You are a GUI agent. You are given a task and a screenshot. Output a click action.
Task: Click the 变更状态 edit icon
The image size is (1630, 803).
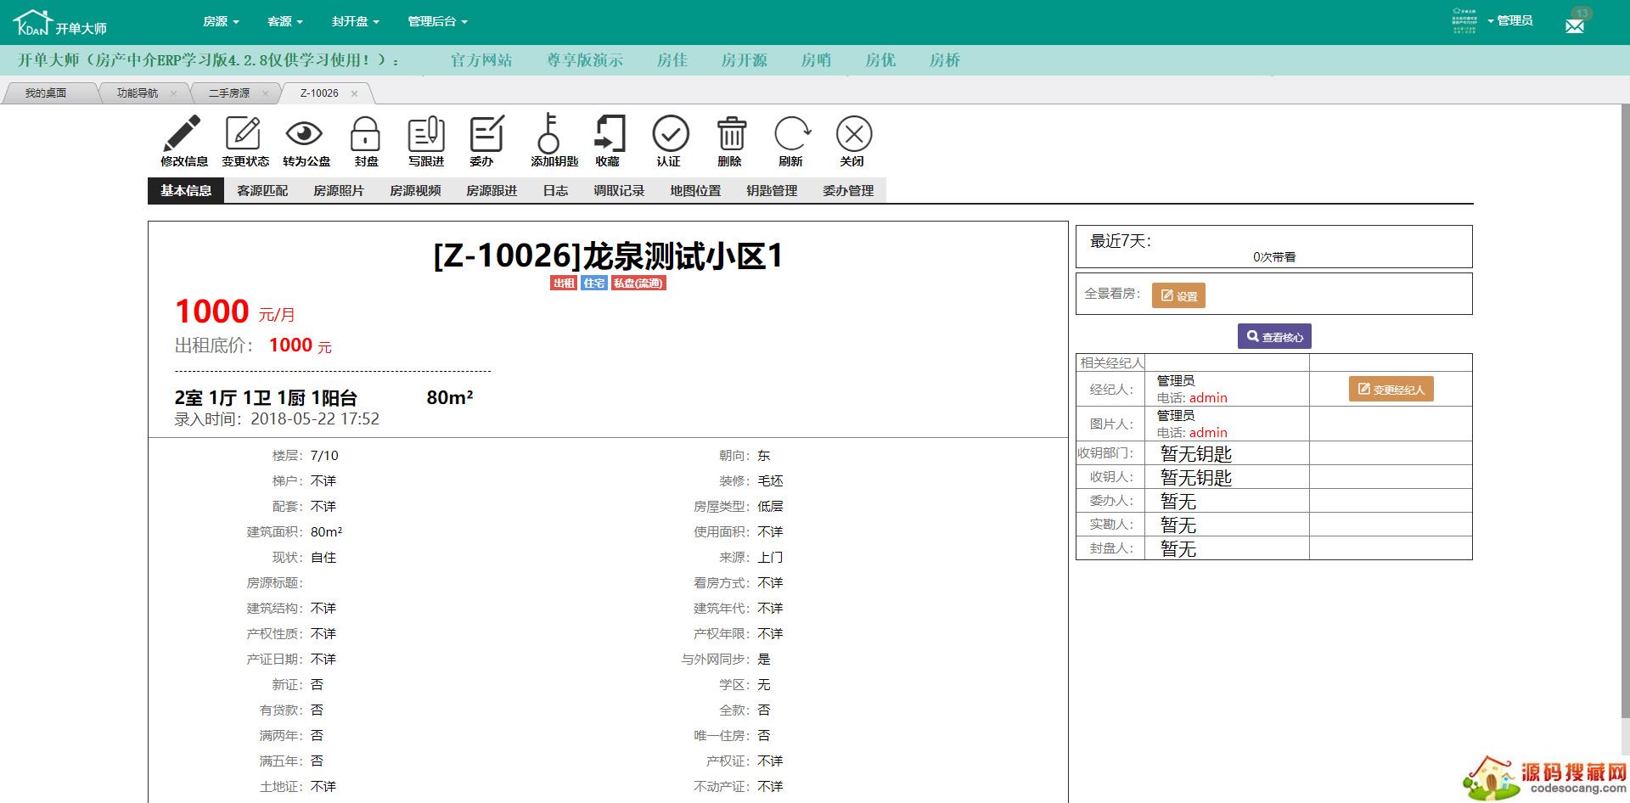[x=244, y=135]
